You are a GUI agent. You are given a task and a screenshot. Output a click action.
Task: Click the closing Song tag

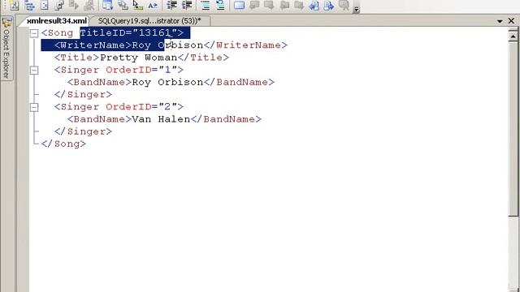(63, 144)
